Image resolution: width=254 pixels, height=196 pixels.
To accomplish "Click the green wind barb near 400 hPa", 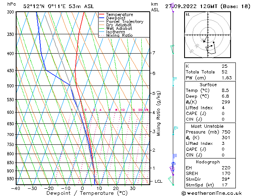I will [x=172, y=49].
